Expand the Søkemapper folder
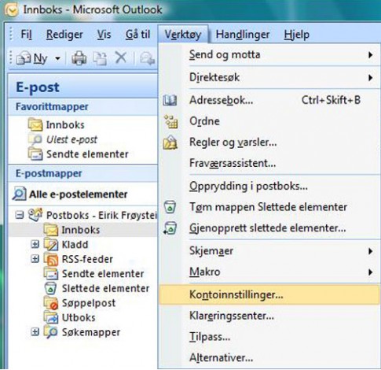 [35, 332]
